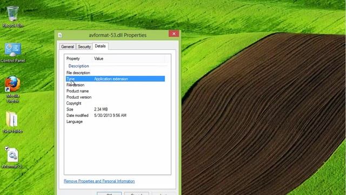Select the Date modified row
The height and width of the screenshot is (195, 346).
click(115, 115)
